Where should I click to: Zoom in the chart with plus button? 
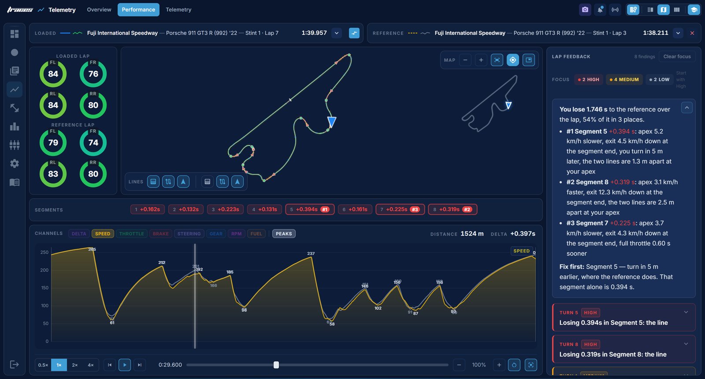(499, 365)
